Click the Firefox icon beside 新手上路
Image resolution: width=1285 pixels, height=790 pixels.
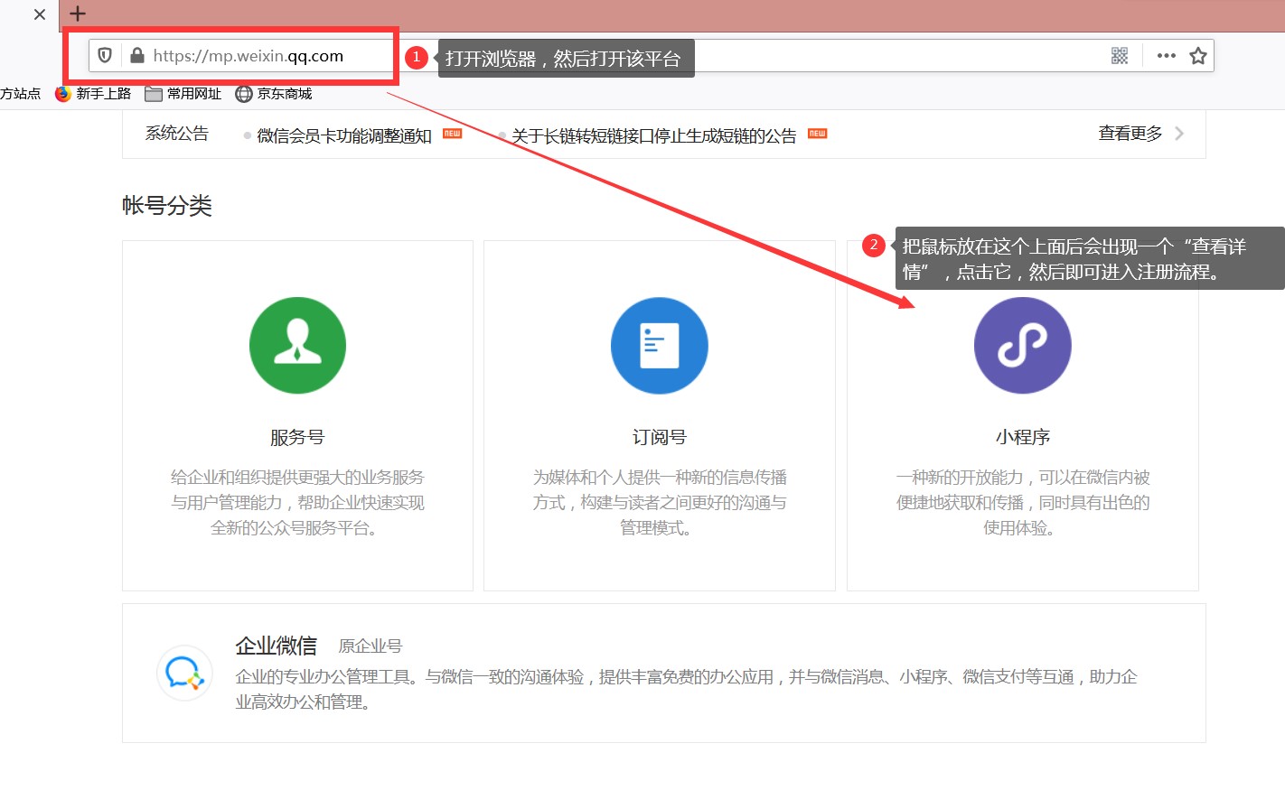coord(61,93)
